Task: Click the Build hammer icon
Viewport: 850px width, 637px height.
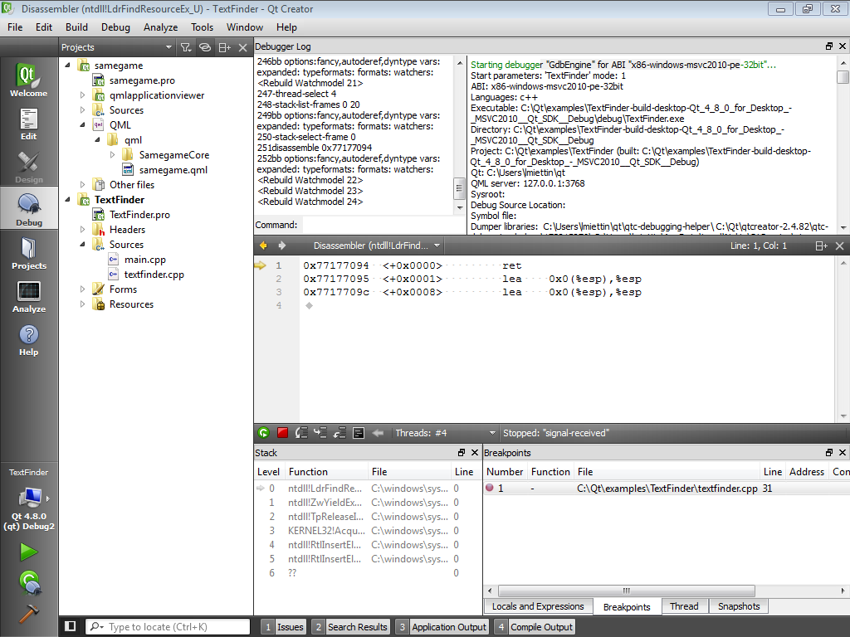Action: 29,612
